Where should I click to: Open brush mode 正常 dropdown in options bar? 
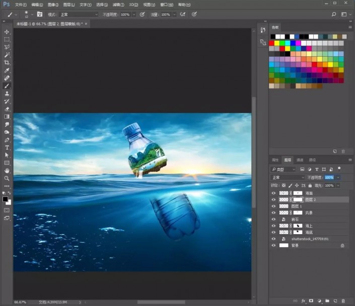click(x=79, y=15)
